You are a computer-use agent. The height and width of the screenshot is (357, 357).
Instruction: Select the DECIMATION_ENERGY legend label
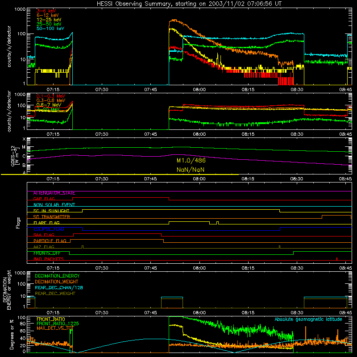(x=57, y=276)
